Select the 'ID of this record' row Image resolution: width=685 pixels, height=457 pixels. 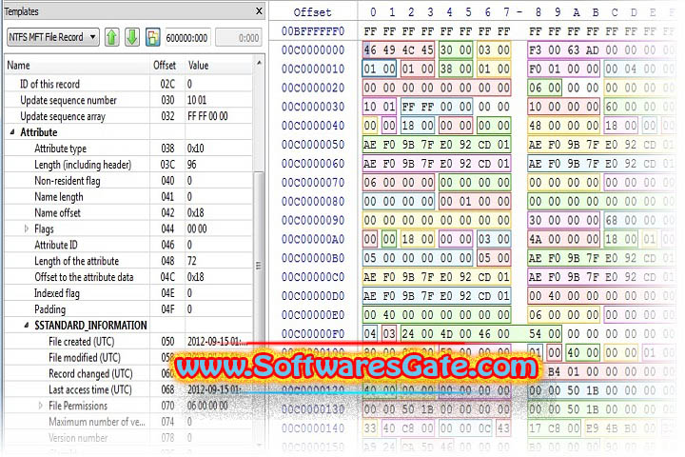pos(128,84)
